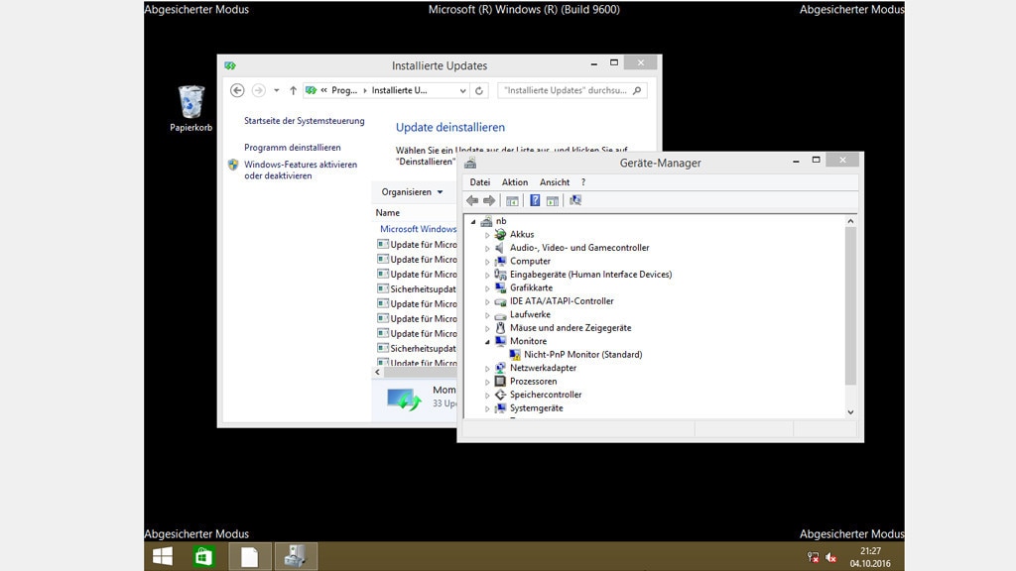Viewport: 1016px width, 571px height.
Task: Click Windows-Features aktivieren oder deaktivieren
Action: (301, 171)
